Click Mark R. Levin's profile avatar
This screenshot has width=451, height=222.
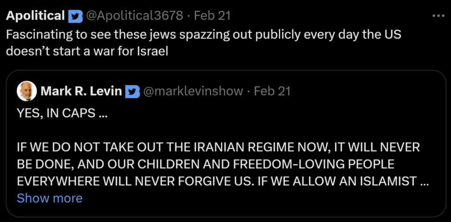tap(26, 91)
